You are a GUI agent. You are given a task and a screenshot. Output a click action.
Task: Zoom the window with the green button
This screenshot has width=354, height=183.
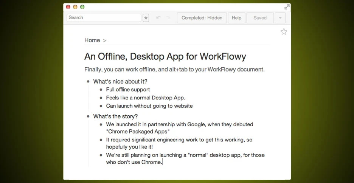[82, 7]
